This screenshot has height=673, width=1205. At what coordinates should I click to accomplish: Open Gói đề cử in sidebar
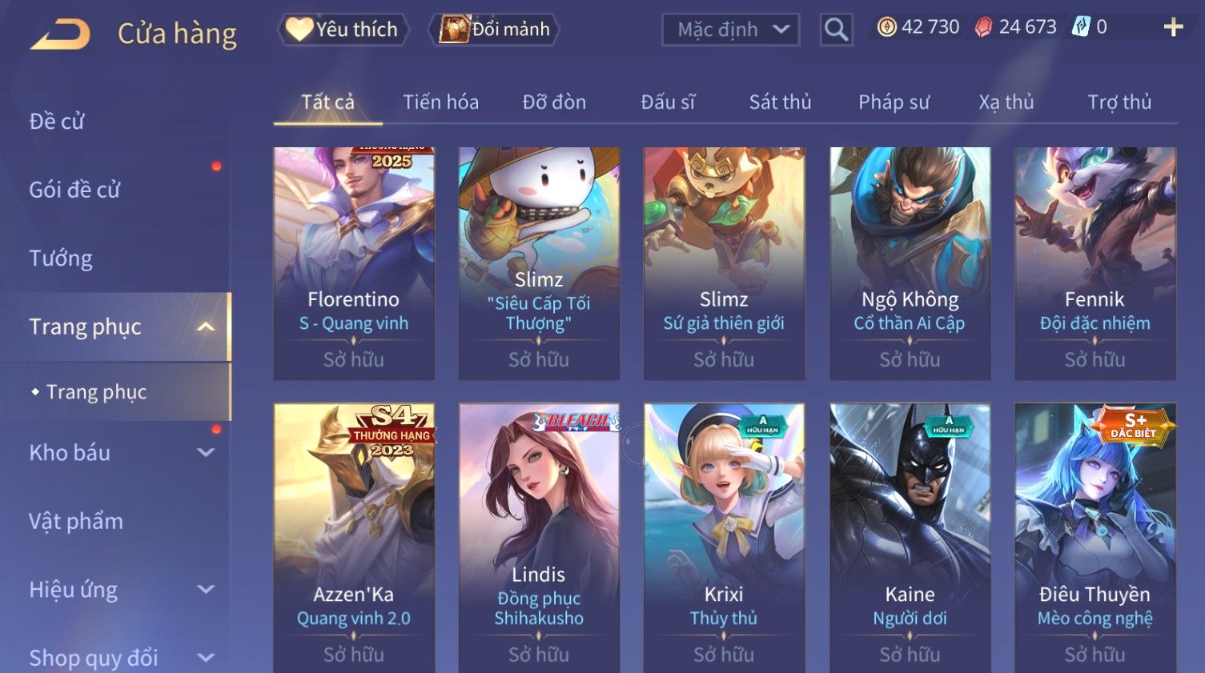point(74,190)
